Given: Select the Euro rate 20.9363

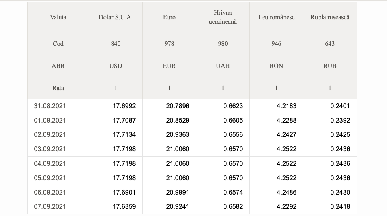Looking at the screenshot, I should [x=178, y=135].
